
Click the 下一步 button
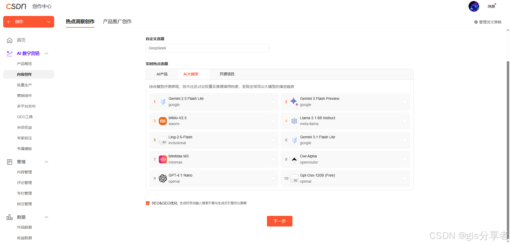pyautogui.click(x=280, y=221)
